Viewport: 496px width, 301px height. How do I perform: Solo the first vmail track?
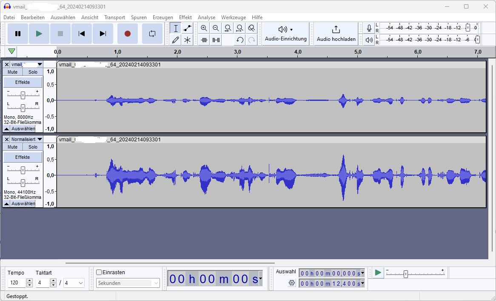click(33, 72)
